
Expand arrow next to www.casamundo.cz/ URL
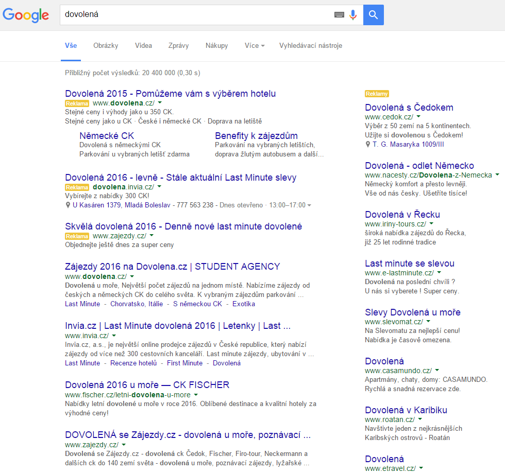coord(437,370)
